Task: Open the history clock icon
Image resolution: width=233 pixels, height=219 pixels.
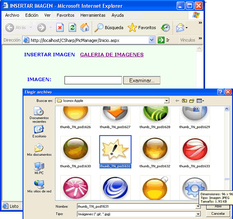Action: 165,28
